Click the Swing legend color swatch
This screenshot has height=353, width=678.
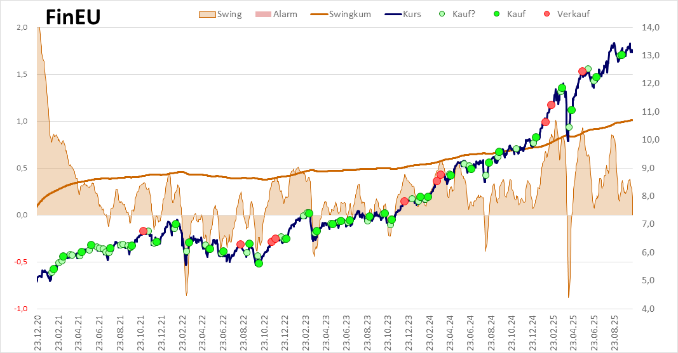pos(206,14)
